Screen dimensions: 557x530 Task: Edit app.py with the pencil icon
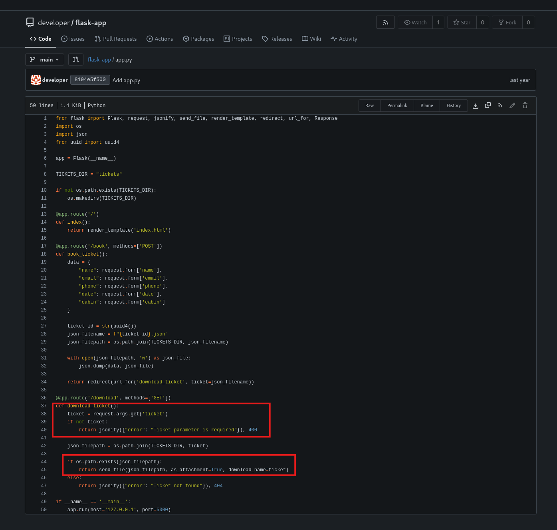pyautogui.click(x=512, y=105)
